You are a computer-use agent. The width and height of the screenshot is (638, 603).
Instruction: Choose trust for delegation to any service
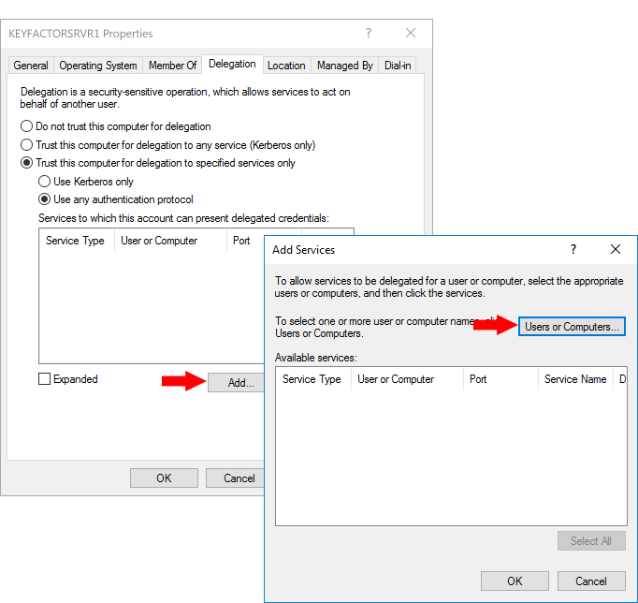[27, 145]
